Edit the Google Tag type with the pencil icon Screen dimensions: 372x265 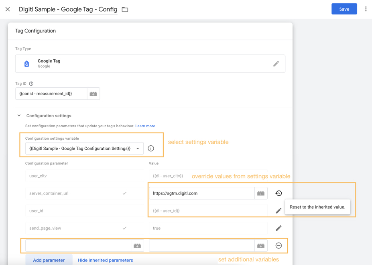click(x=276, y=64)
